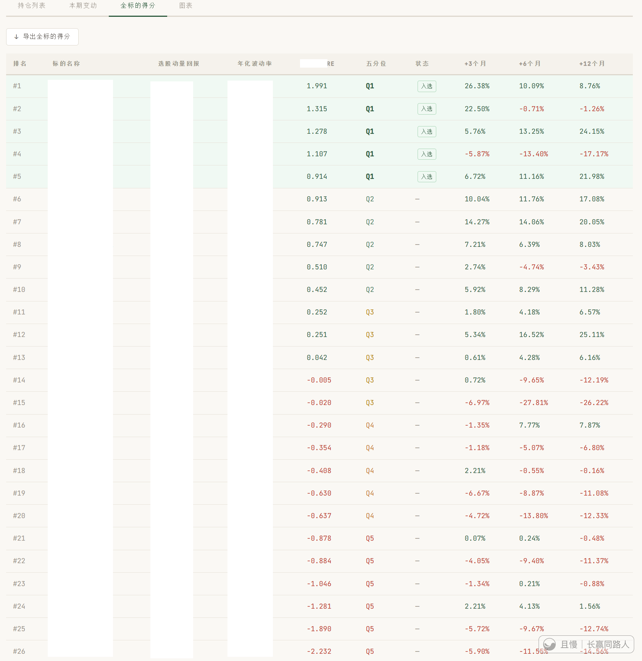Switch to the 持仓列表 tab
642x661 pixels.
click(x=32, y=6)
